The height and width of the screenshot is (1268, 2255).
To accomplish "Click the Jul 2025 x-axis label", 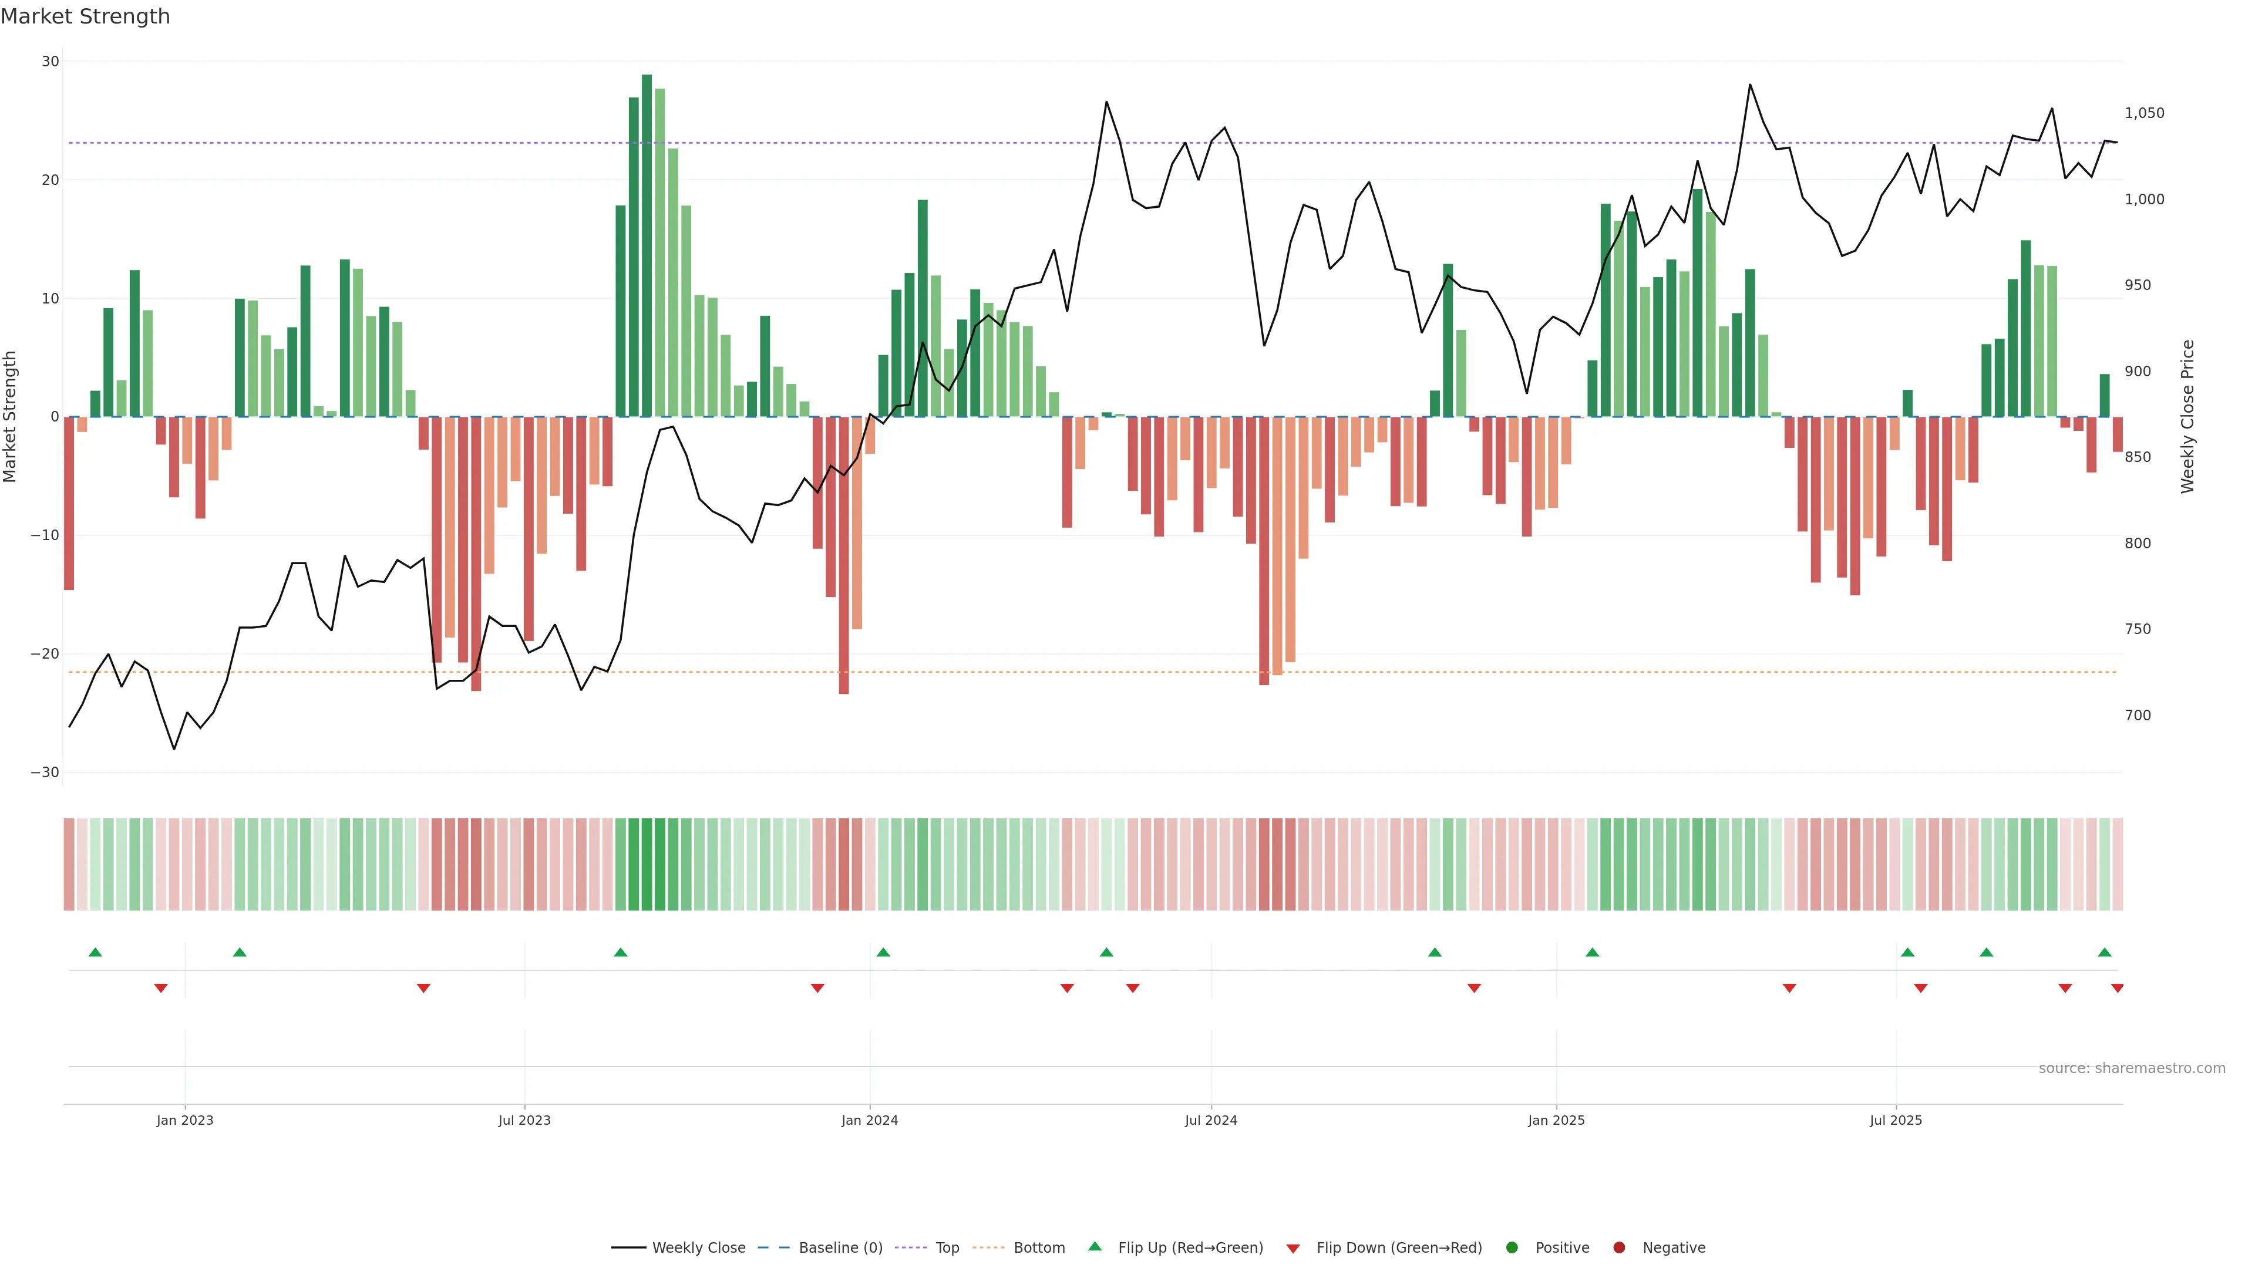I will 1895,1120.
